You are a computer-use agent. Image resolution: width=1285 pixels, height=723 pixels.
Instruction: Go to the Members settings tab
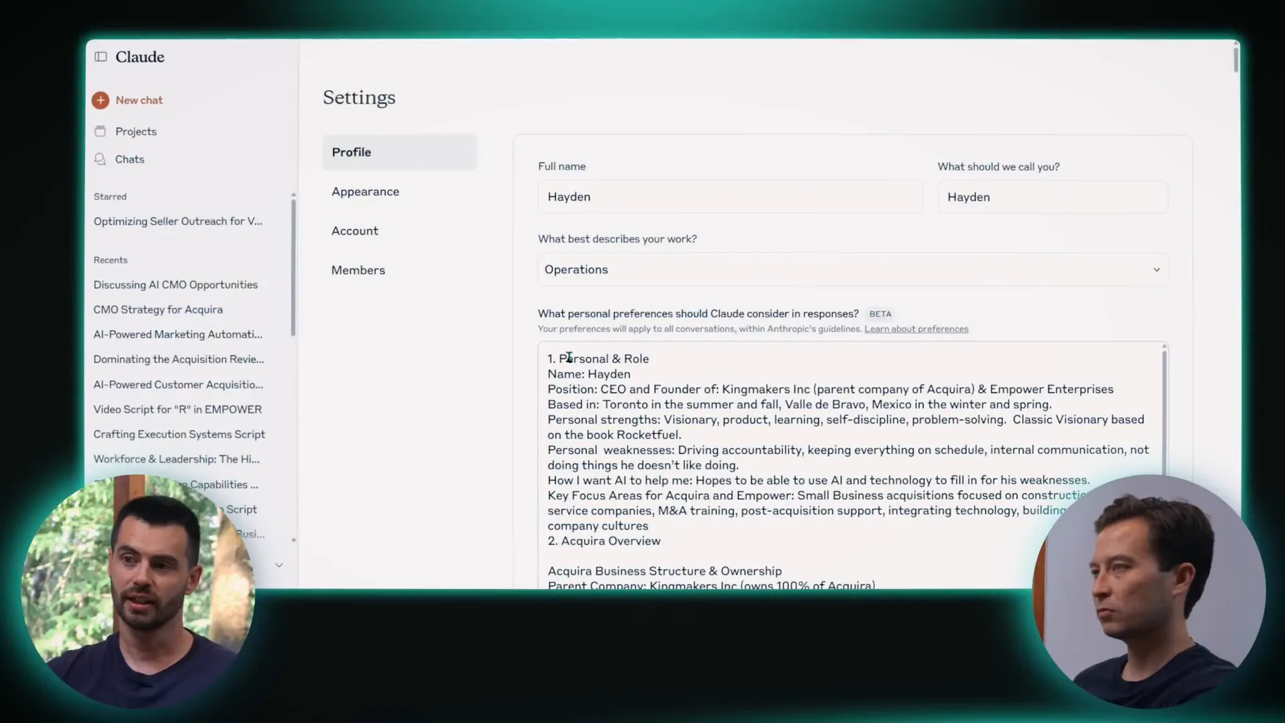click(x=358, y=270)
